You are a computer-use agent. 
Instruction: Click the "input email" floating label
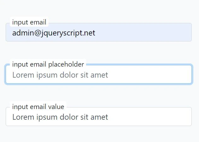[29, 22]
